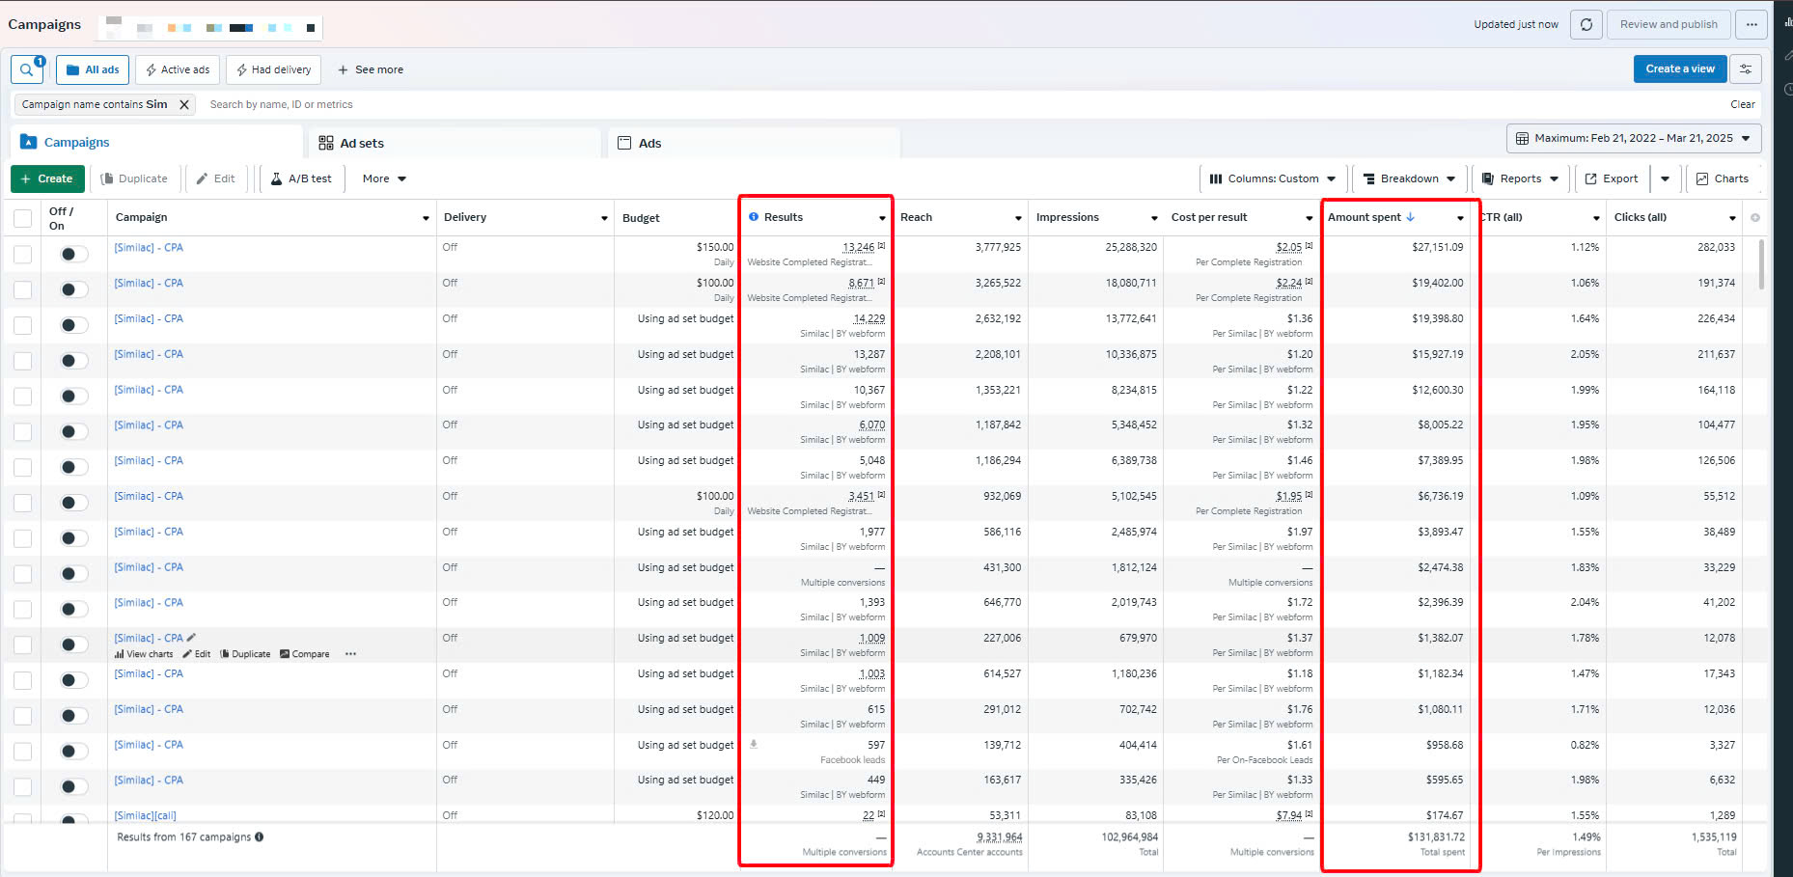The width and height of the screenshot is (1793, 877).
Task: Open the More dropdown in the toolbar
Action: (384, 178)
